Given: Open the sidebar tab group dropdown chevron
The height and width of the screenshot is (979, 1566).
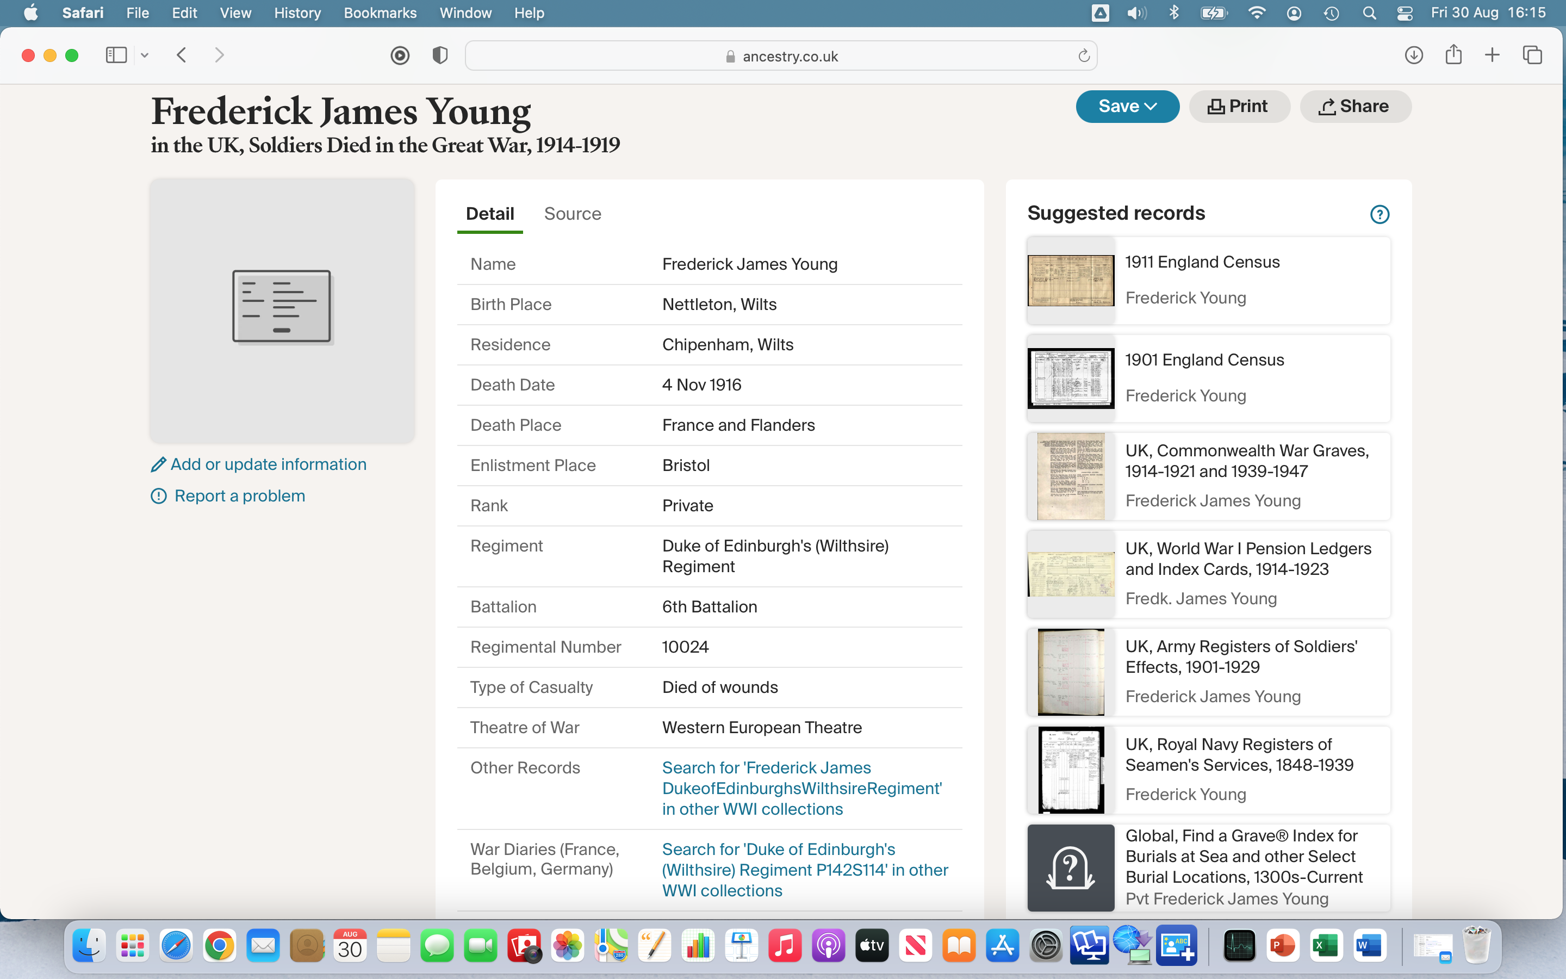Looking at the screenshot, I should click(x=145, y=55).
